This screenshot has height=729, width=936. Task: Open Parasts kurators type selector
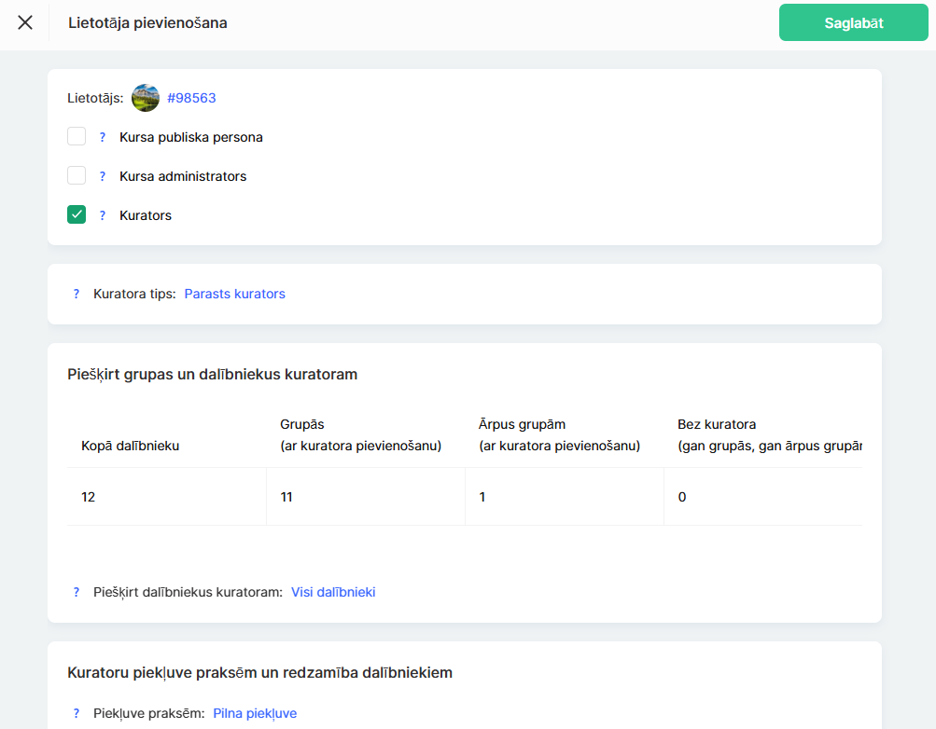click(x=234, y=294)
